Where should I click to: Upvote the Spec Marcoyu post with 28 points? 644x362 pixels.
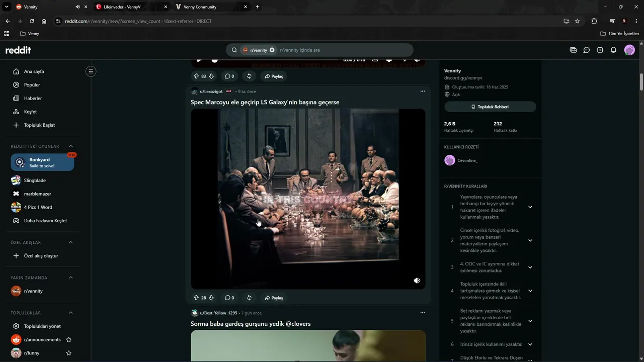click(196, 298)
